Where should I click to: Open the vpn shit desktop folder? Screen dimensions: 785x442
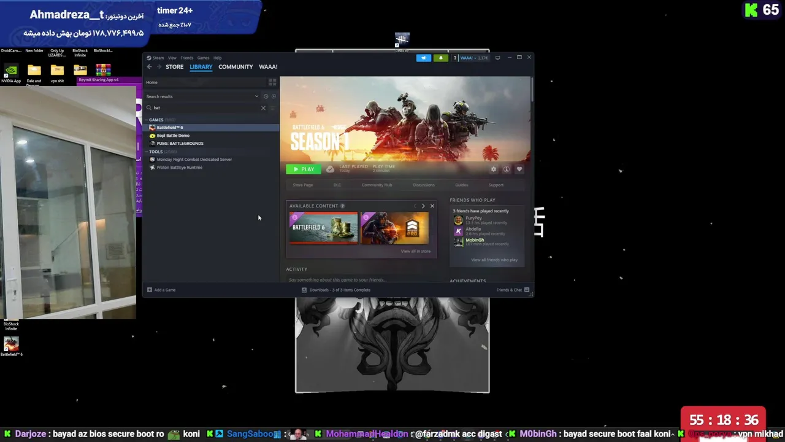coord(57,74)
